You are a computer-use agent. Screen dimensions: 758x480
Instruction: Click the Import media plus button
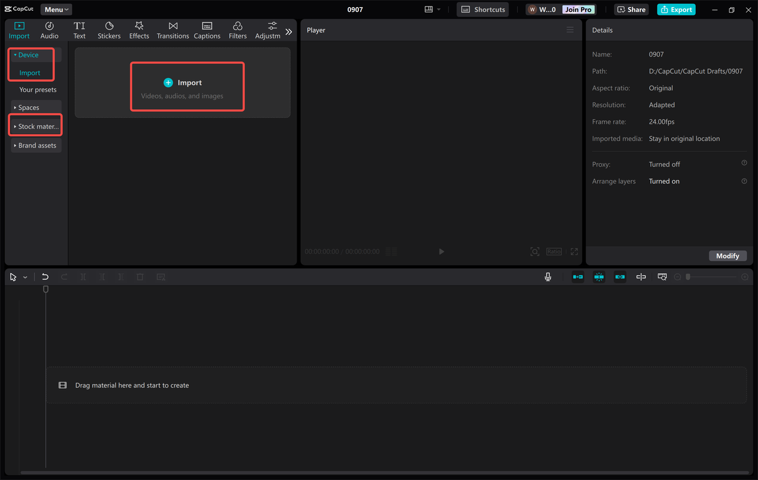click(168, 83)
